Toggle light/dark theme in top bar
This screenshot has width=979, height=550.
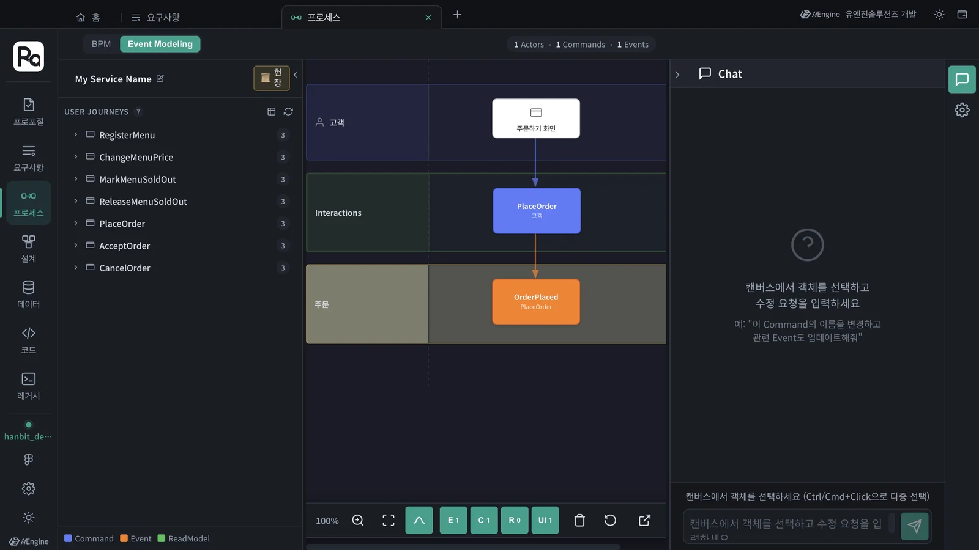tap(939, 15)
